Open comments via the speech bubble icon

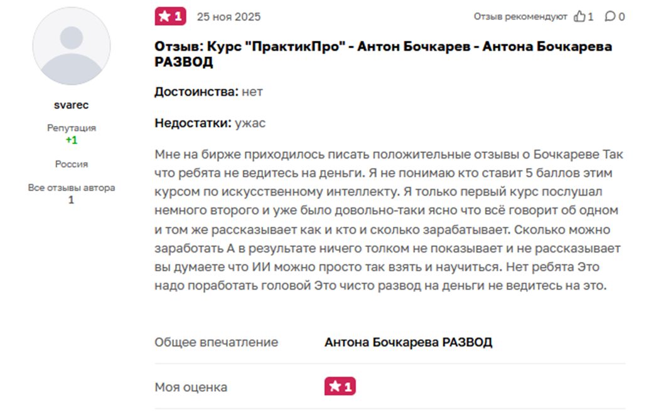pos(610,17)
